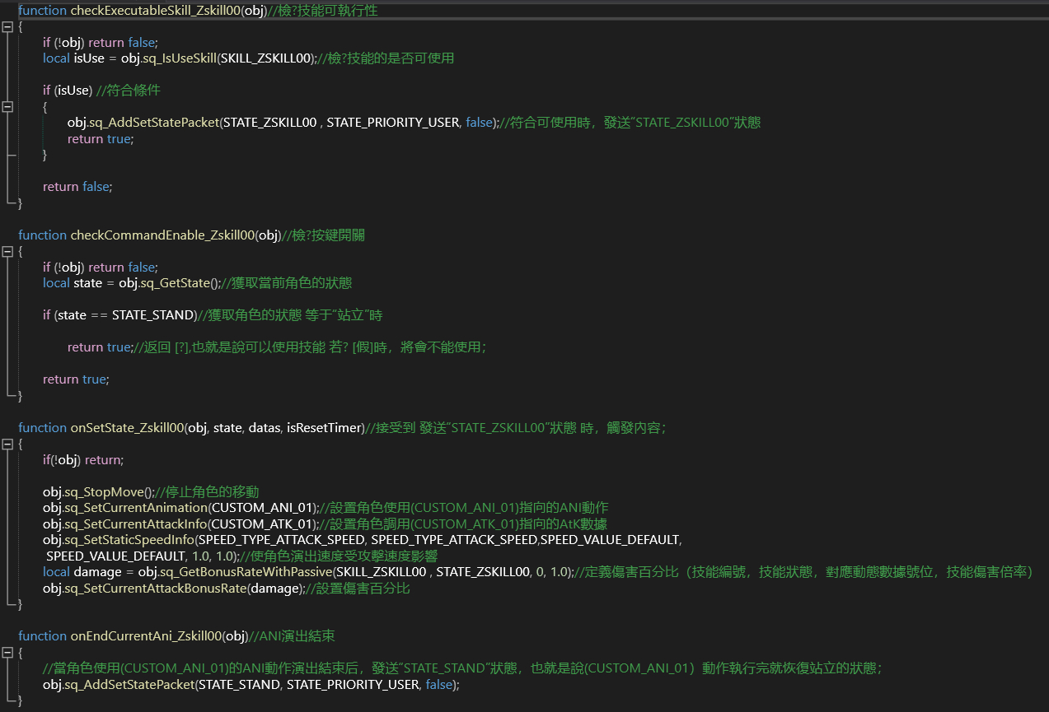The image size is (1049, 712).
Task: Collapse the if (isUse) code block
Action: pos(8,106)
